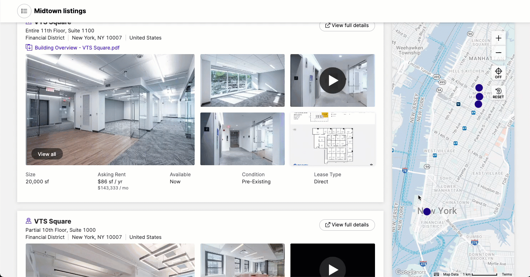Viewport: 530px width, 277px height.
Task: Select the lowest of three Midtown map markers
Action: click(x=478, y=104)
